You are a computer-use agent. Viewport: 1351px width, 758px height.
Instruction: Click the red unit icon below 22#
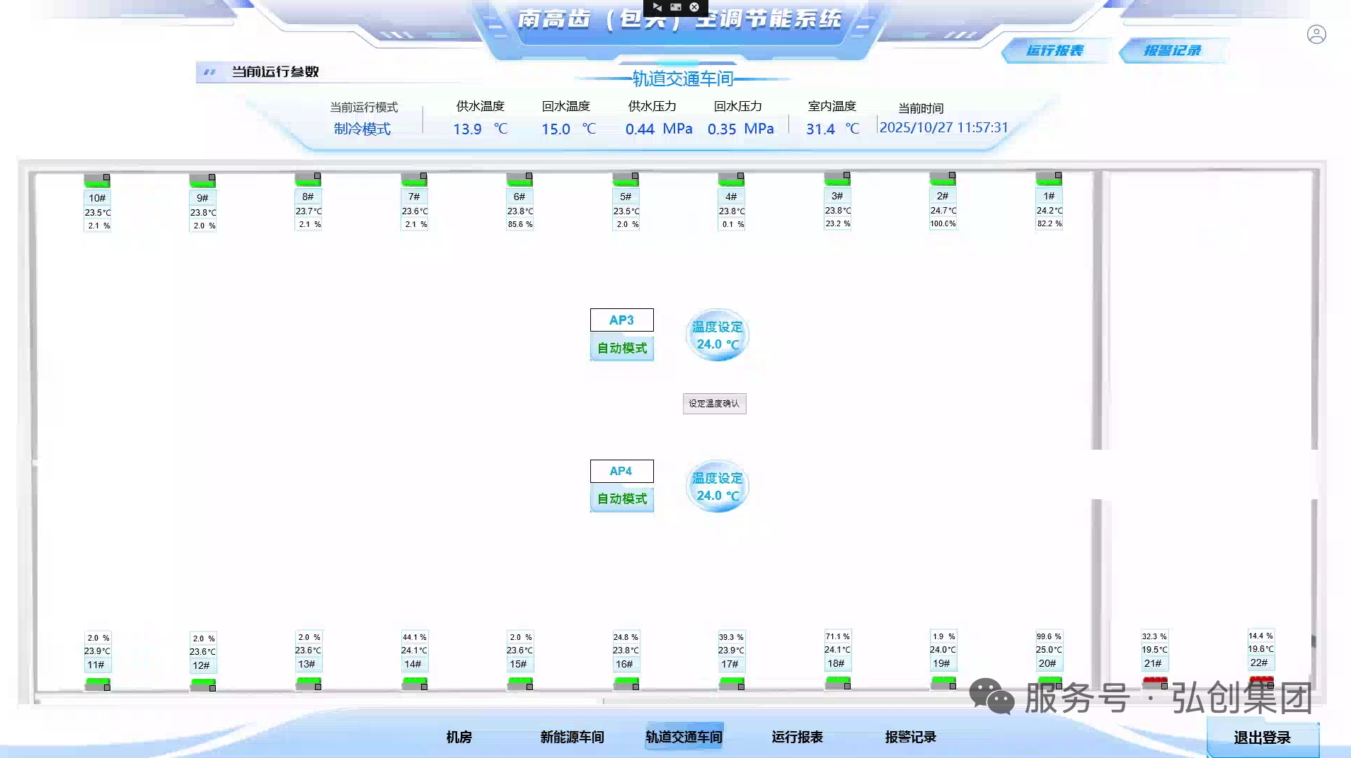pyautogui.click(x=1260, y=682)
